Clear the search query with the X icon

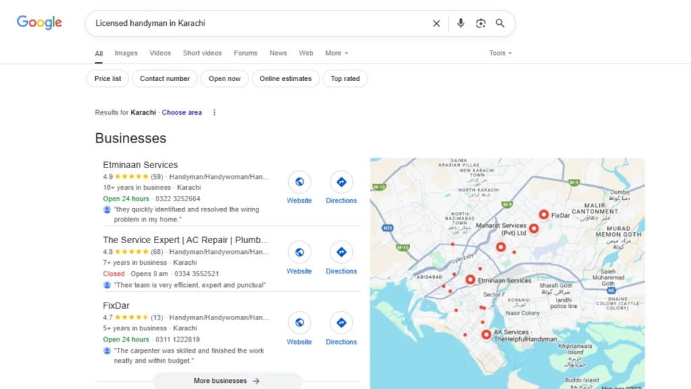click(x=437, y=24)
